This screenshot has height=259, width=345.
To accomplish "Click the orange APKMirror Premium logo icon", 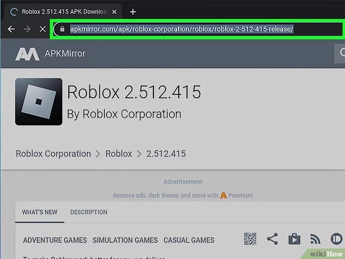I will 223,195.
